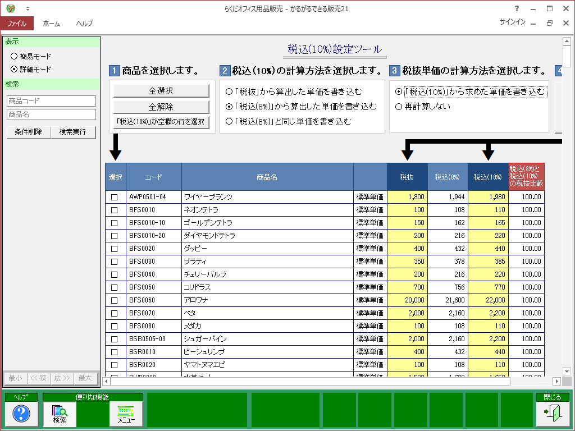Click the コード column header
The image size is (575, 431).
(x=154, y=177)
